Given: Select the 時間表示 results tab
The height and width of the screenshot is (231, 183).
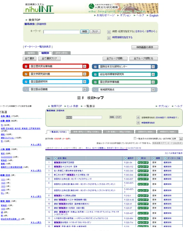Looking at the screenshot, I should pos(168,132).
